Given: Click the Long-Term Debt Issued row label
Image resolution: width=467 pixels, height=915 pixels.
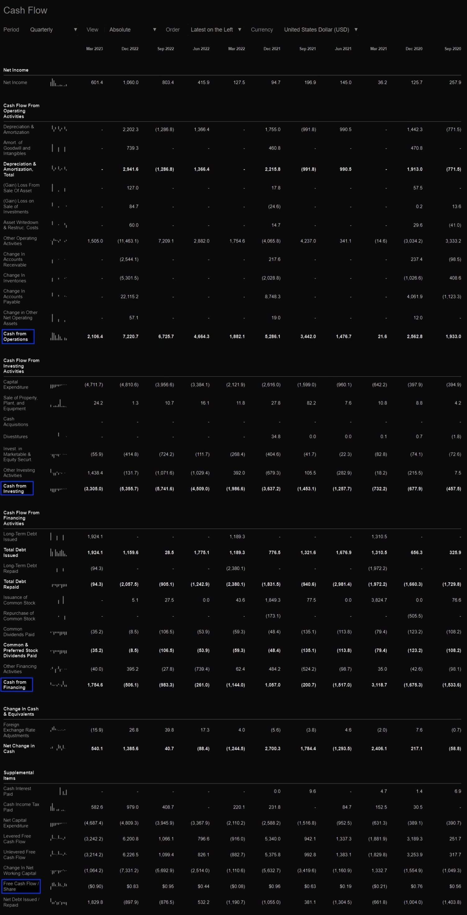Looking at the screenshot, I should [20, 536].
